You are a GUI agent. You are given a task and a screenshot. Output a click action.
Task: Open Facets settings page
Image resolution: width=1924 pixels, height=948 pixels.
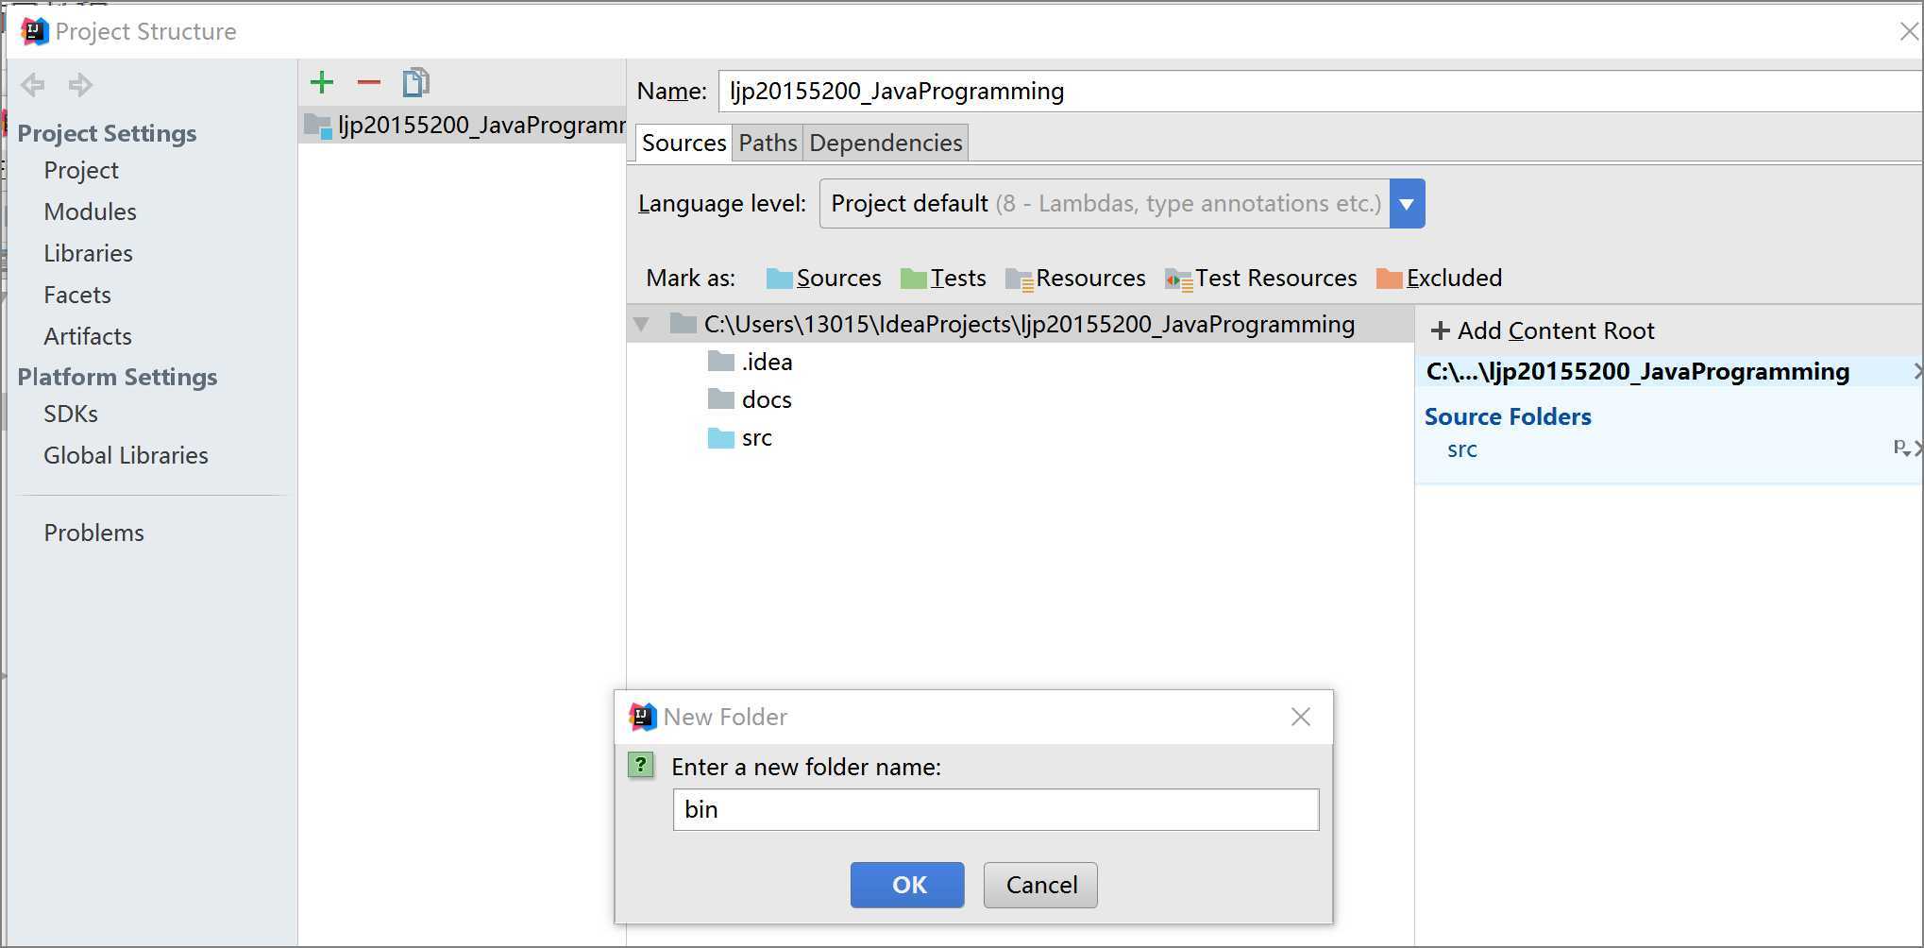(77, 295)
